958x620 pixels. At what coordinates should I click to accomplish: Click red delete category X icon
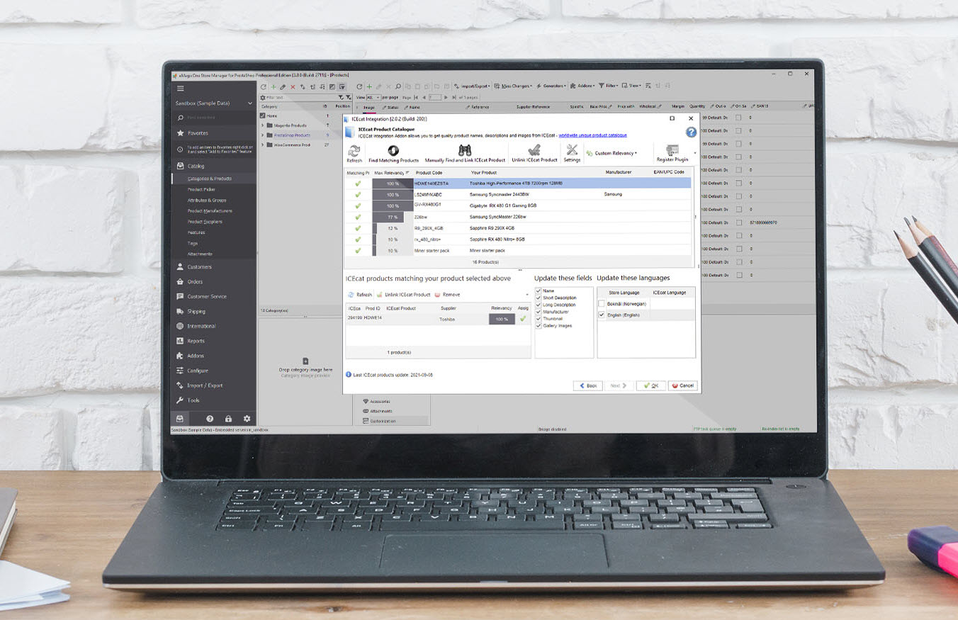click(x=293, y=86)
